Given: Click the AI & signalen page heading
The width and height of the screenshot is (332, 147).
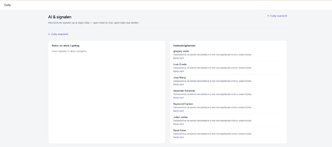Looking at the screenshot, I should tap(60, 17).
